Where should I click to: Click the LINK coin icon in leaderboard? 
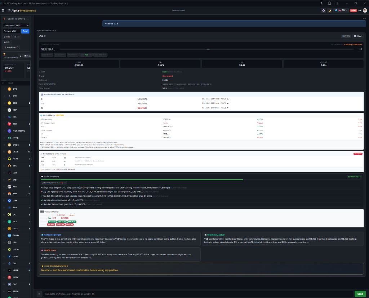tap(9, 201)
